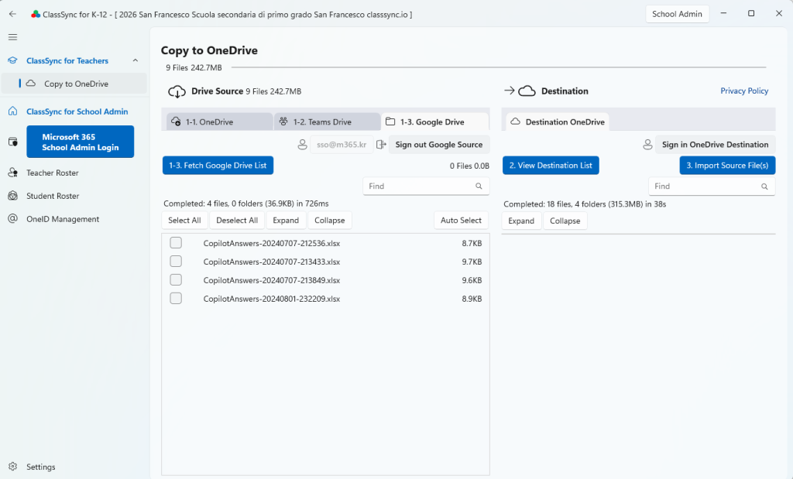Select the 1-3. Google Drive tab
793x479 pixels.
click(x=435, y=121)
